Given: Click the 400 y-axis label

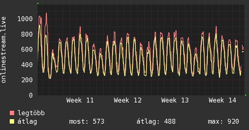Looking at the screenshot, I should [x=27, y=65].
